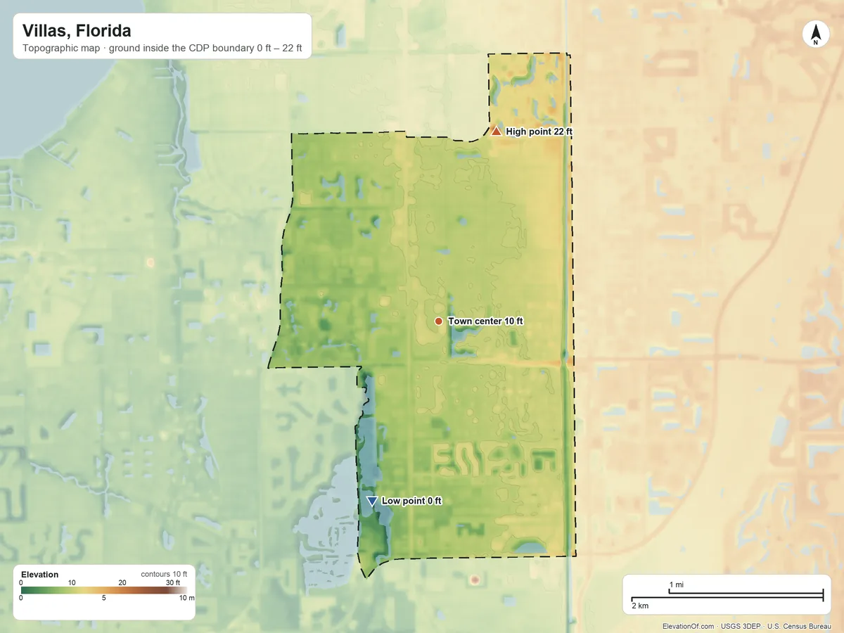Click the 'Town center 10 ft' label
Image resolution: width=844 pixels, height=633 pixels.
485,321
